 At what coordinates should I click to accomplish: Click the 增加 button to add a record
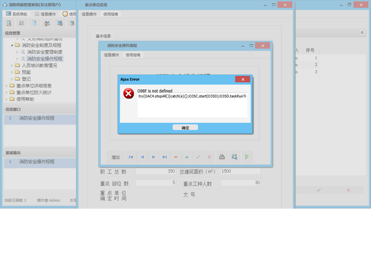tap(116, 157)
